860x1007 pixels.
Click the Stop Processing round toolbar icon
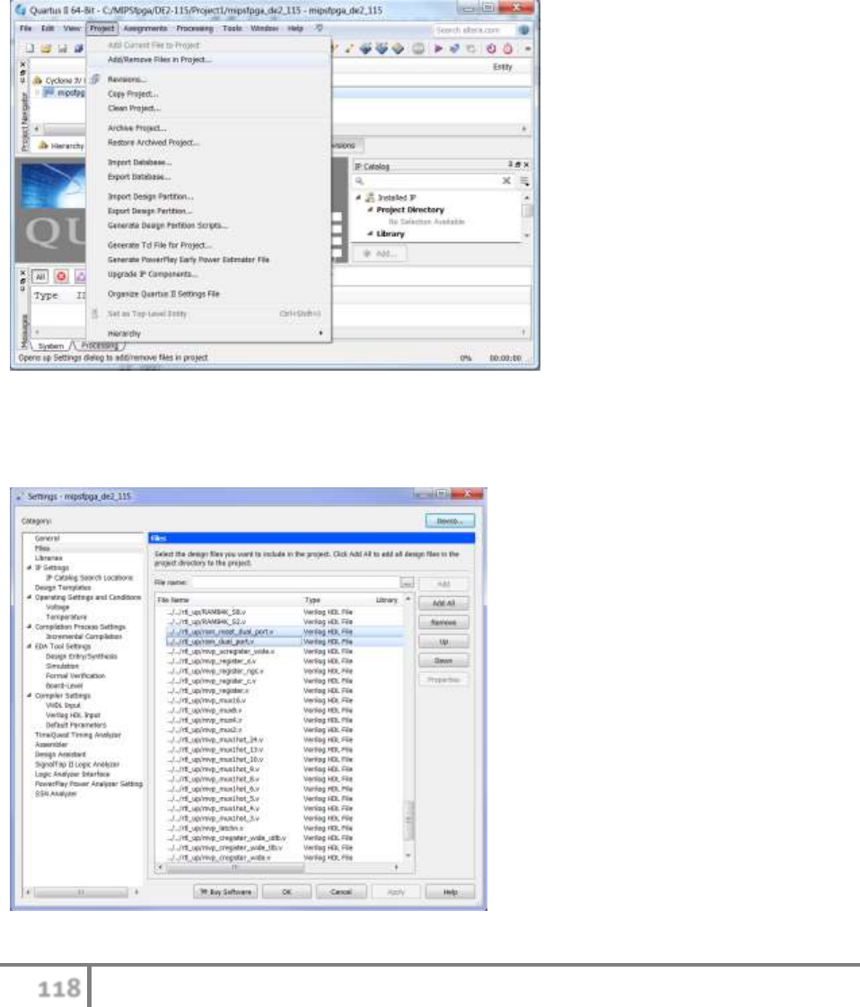(418, 48)
